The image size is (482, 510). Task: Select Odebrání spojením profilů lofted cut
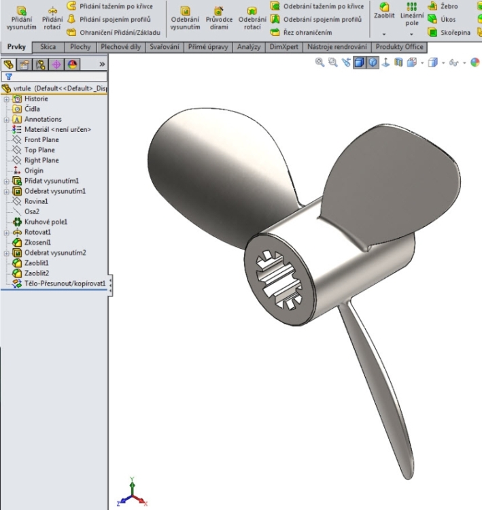316,20
